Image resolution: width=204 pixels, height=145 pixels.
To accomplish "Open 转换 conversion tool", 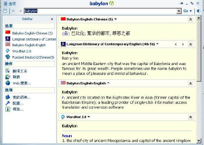I will click(16, 77).
